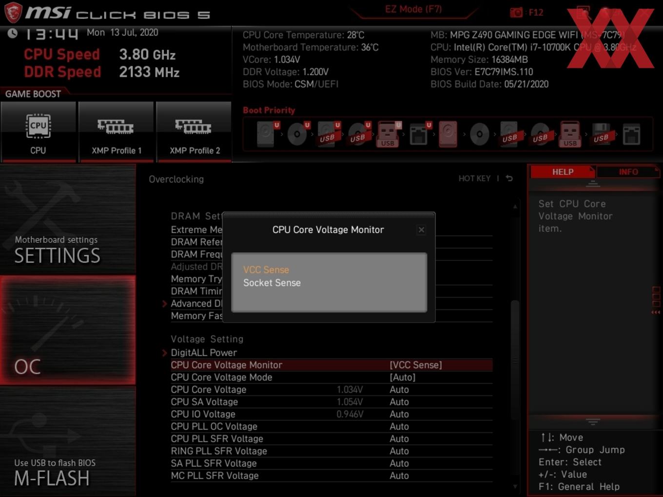663x497 pixels.
Task: Select the legacy USB key boot icon
Action: click(570, 134)
